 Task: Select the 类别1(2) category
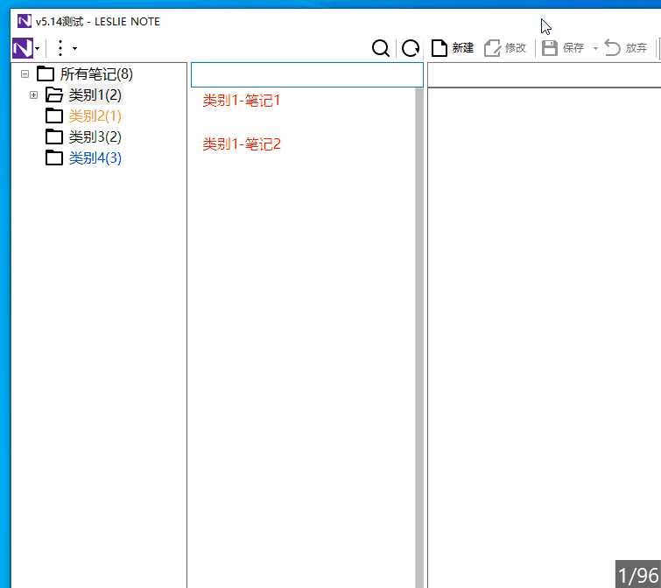[95, 95]
